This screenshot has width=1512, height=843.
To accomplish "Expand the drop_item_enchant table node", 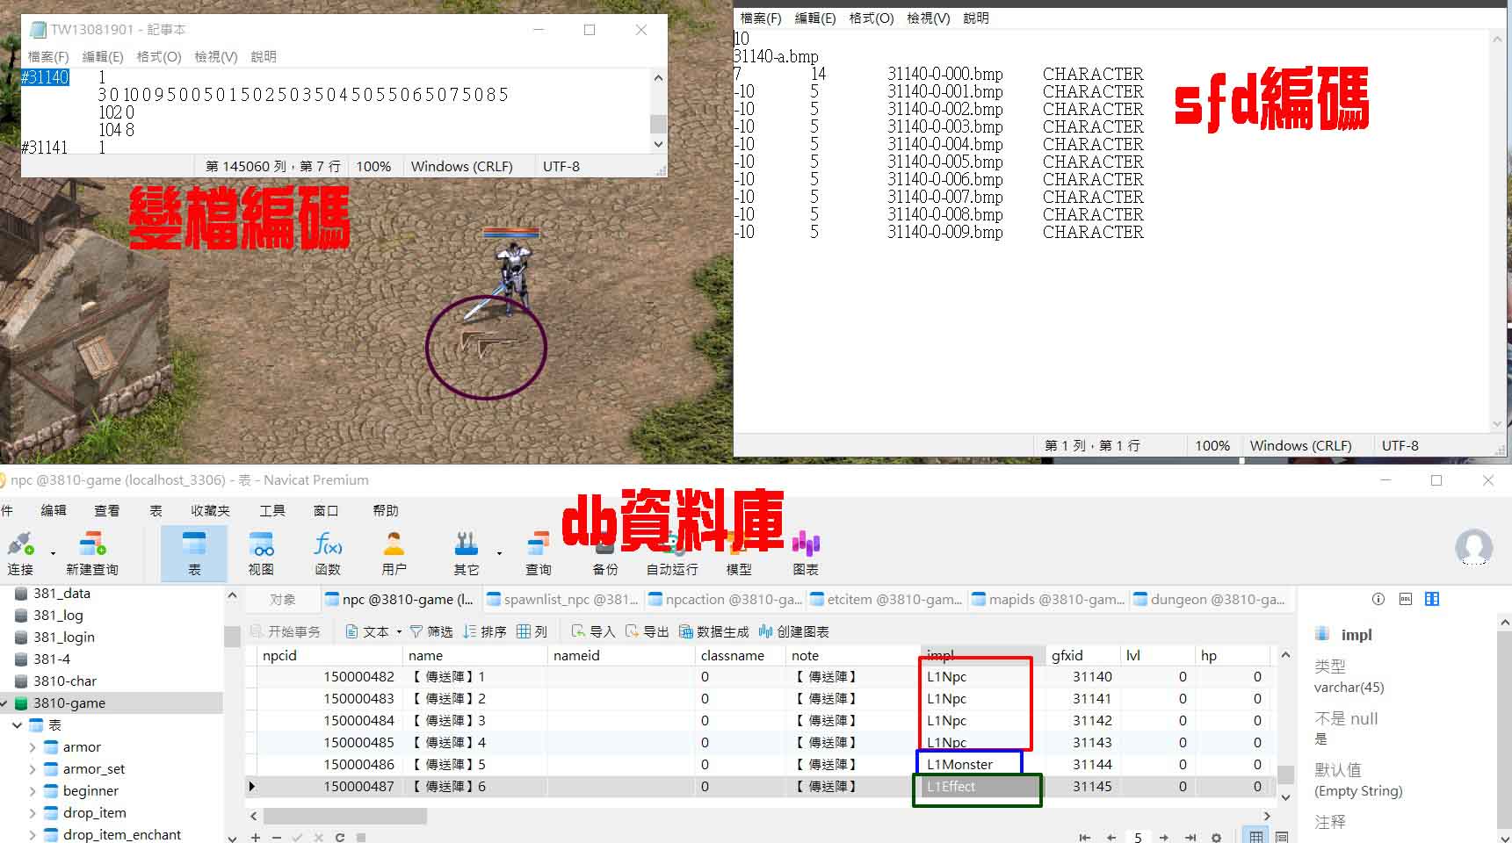I will coord(33,835).
